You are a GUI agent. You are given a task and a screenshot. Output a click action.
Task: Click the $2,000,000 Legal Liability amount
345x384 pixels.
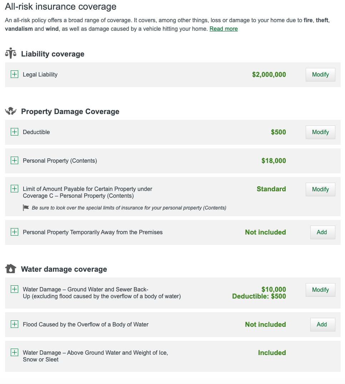tap(269, 75)
